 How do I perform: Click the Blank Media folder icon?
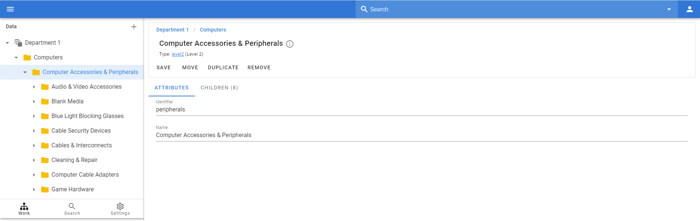coord(45,102)
